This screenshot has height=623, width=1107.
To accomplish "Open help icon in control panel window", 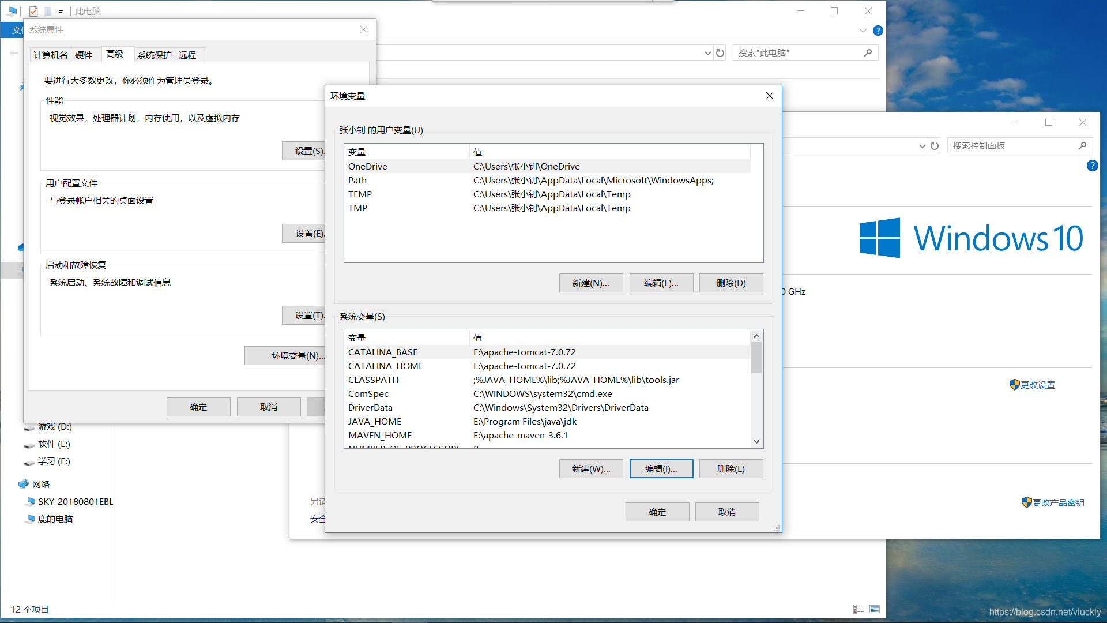I will pyautogui.click(x=1092, y=166).
